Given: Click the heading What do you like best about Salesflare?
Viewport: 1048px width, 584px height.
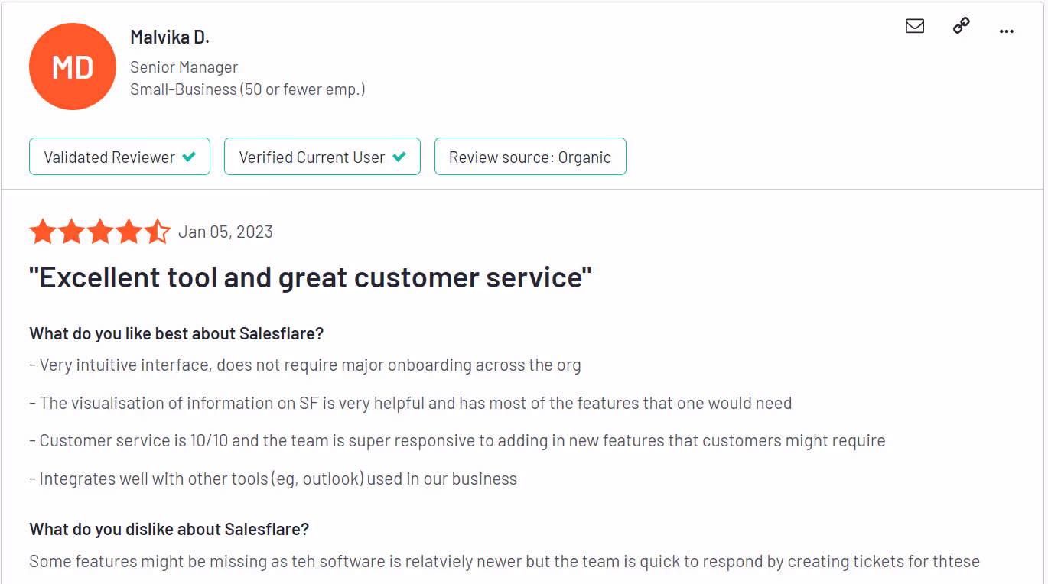Looking at the screenshot, I should pyautogui.click(x=176, y=333).
